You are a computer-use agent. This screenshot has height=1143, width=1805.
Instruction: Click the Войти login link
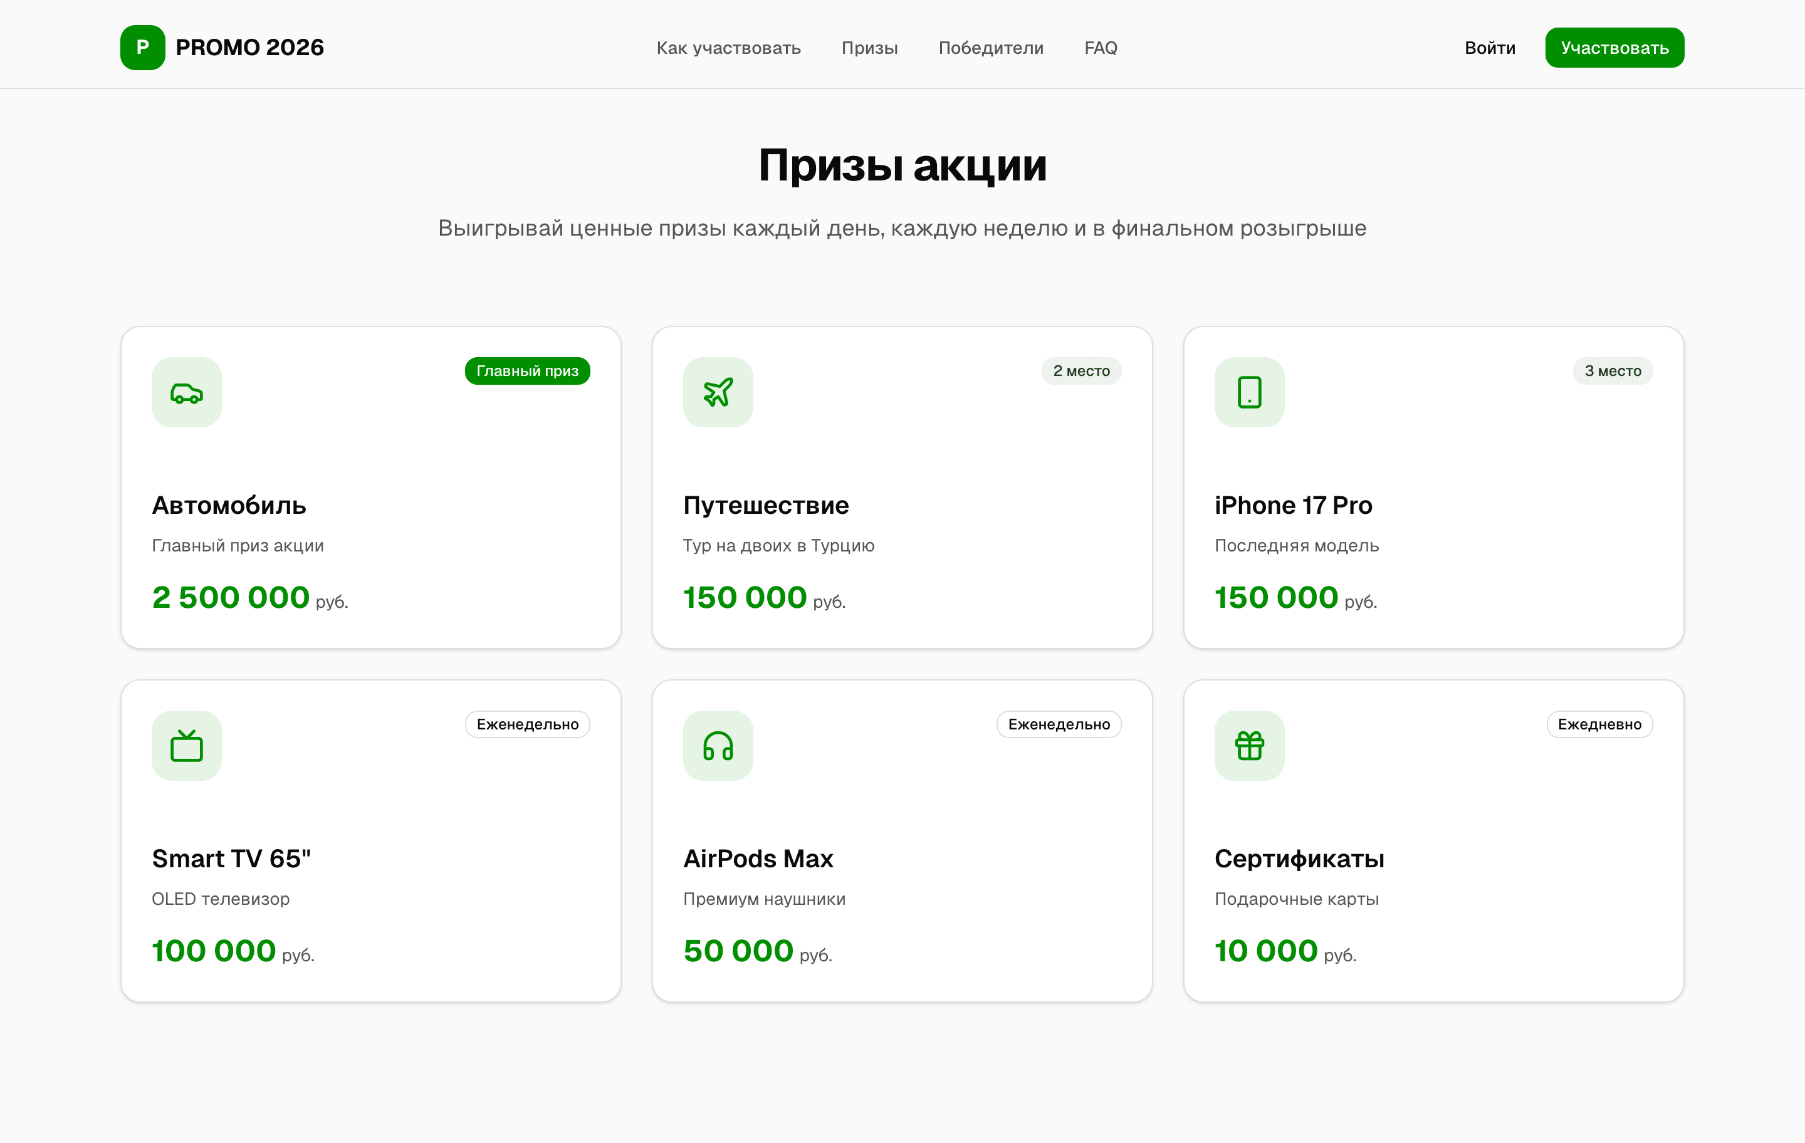tap(1490, 48)
